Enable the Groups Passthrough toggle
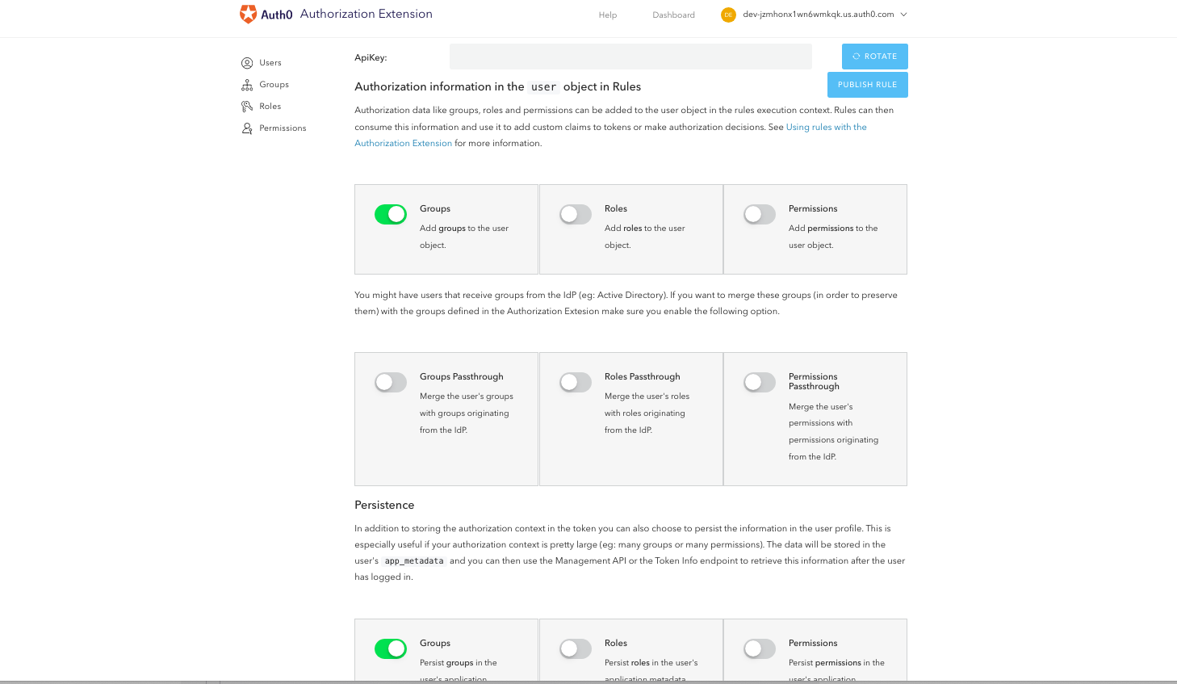1177x684 pixels. click(x=391, y=382)
